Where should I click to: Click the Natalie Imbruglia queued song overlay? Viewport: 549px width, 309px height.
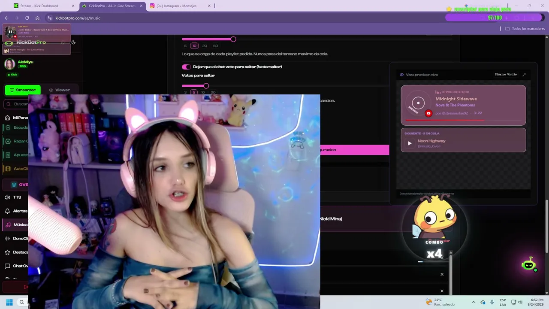[x=36, y=50]
